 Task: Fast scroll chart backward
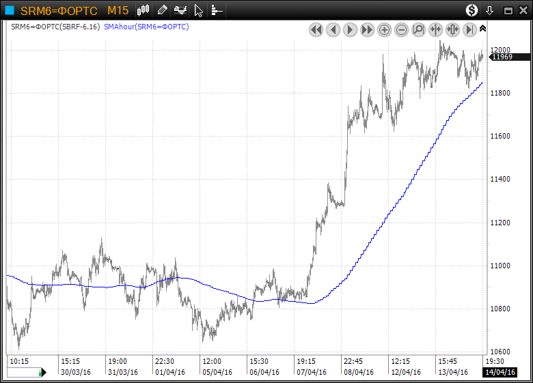pos(316,29)
